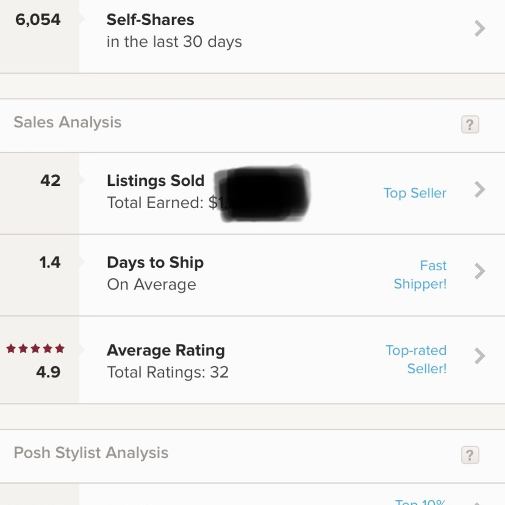505x505 pixels.
Task: Select the Days to Ship label
Action: 155,263
